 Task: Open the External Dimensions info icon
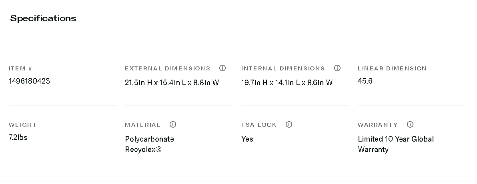[x=222, y=68]
